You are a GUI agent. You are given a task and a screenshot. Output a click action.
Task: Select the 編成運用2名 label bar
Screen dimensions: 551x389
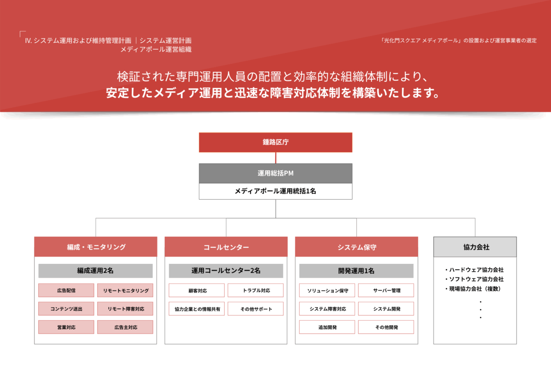click(96, 271)
